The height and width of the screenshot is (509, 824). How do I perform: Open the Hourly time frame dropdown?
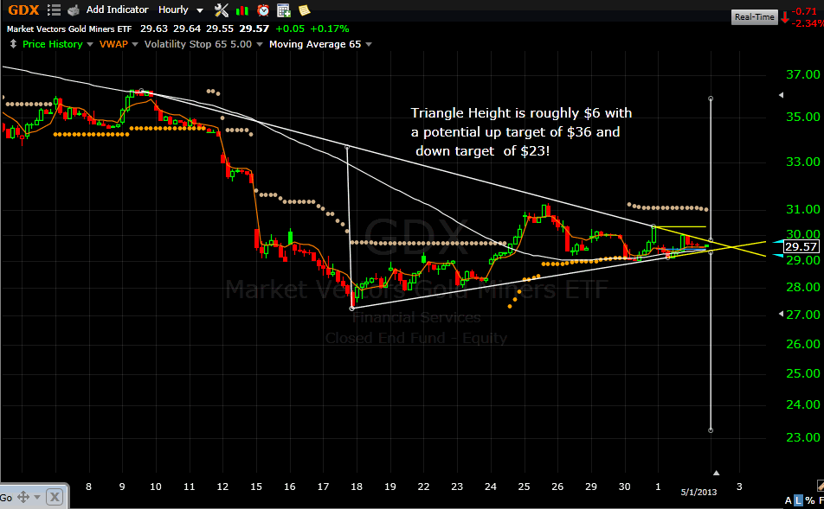point(181,10)
